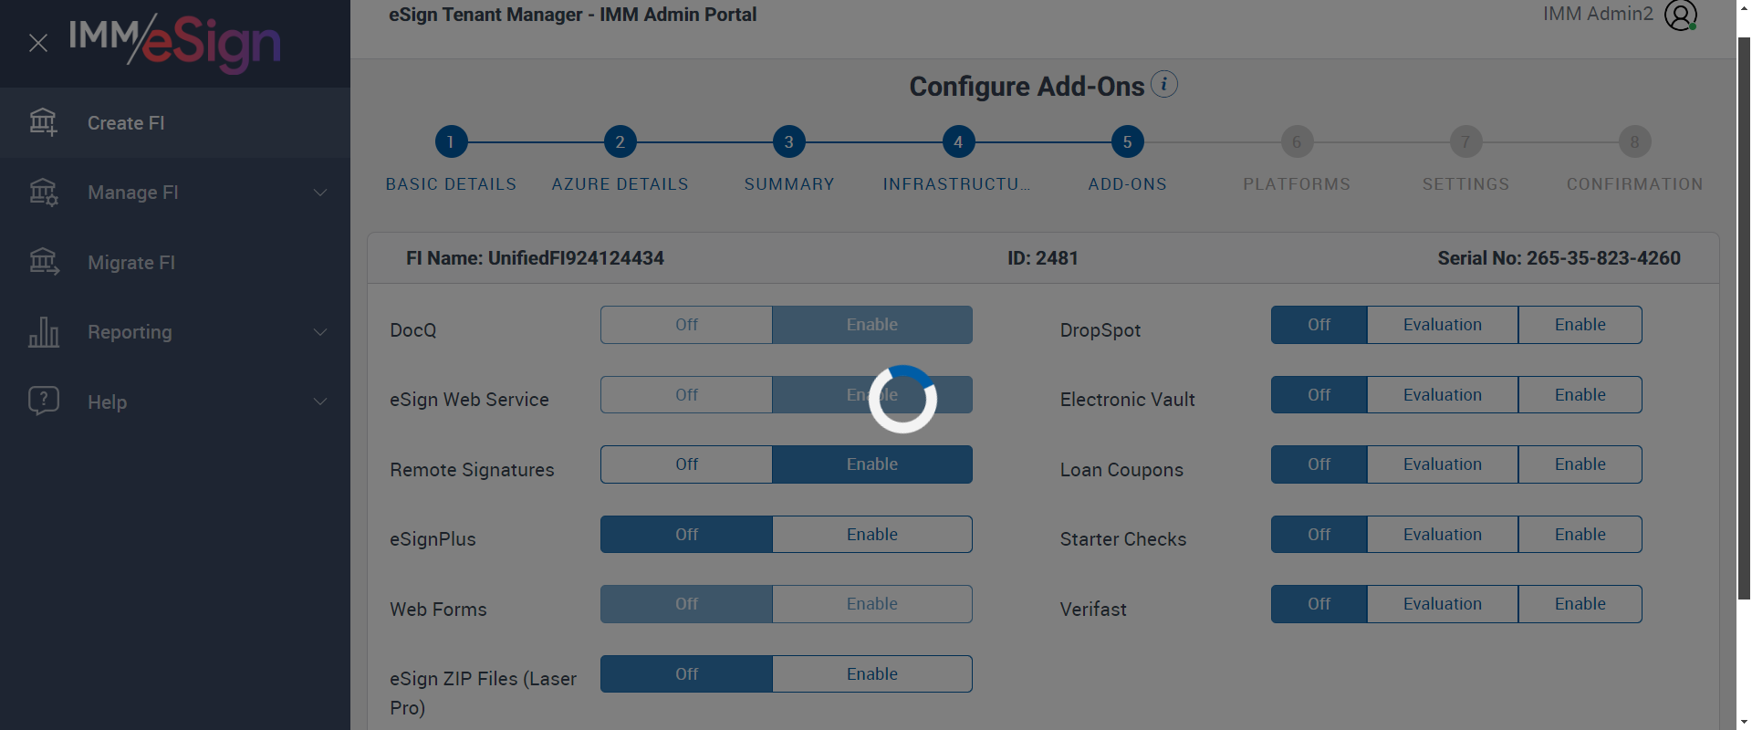Set Remote Signatures to Enable
The image size is (1752, 730).
click(x=872, y=464)
